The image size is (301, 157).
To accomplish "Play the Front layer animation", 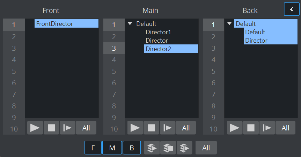I will (x=35, y=128).
